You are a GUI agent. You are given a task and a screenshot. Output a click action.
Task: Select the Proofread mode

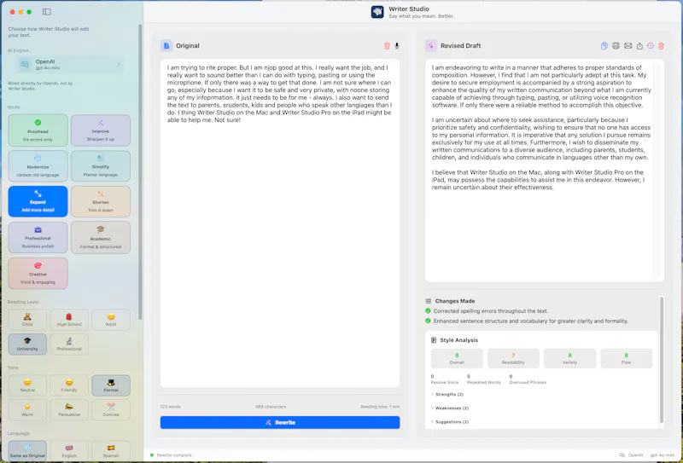38,130
